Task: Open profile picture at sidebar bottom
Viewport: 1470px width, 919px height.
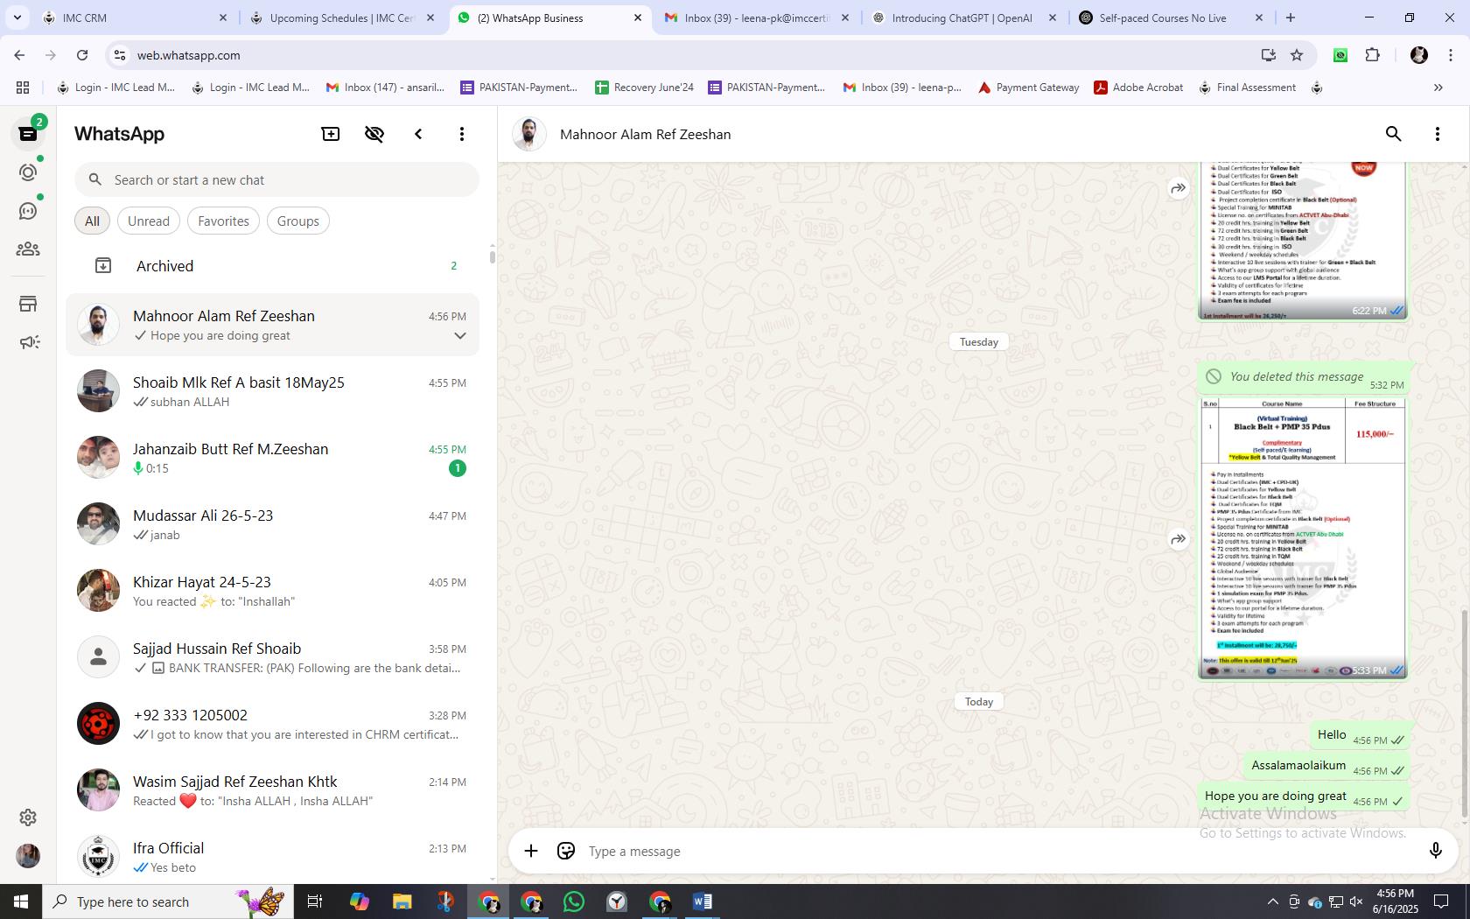Action: pyautogui.click(x=28, y=856)
